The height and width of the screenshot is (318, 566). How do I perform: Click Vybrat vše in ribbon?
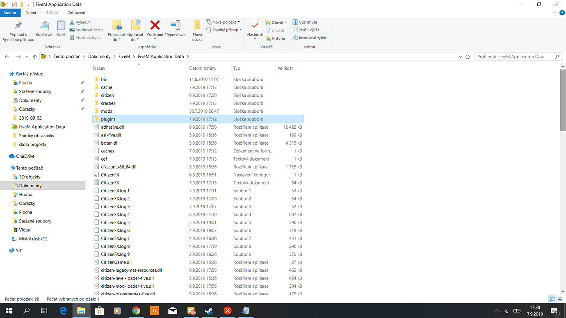pyautogui.click(x=305, y=22)
